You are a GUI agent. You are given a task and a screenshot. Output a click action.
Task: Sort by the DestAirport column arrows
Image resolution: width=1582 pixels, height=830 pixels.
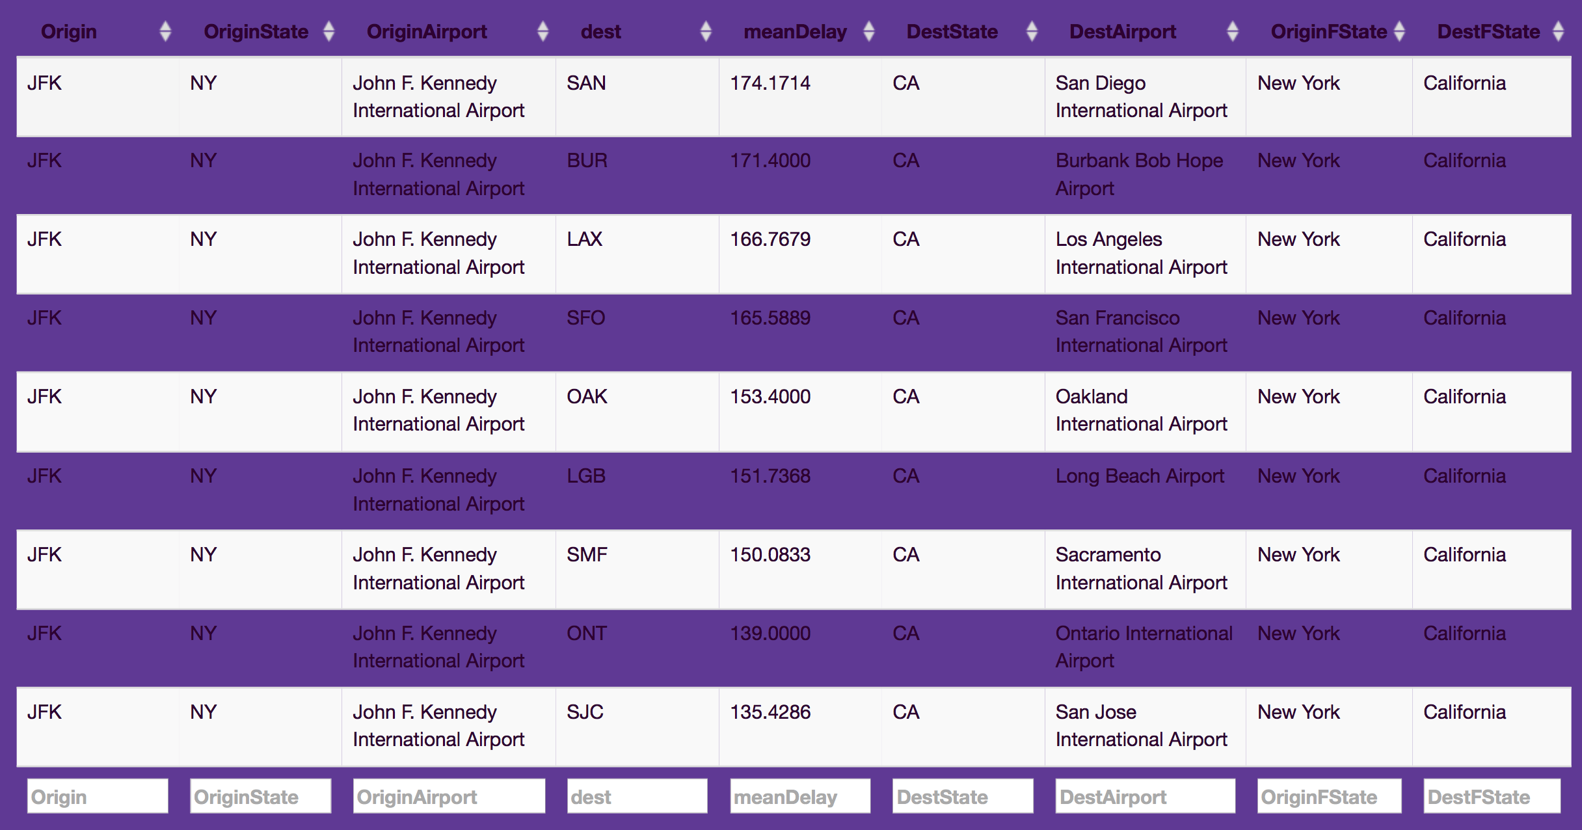1232,31
